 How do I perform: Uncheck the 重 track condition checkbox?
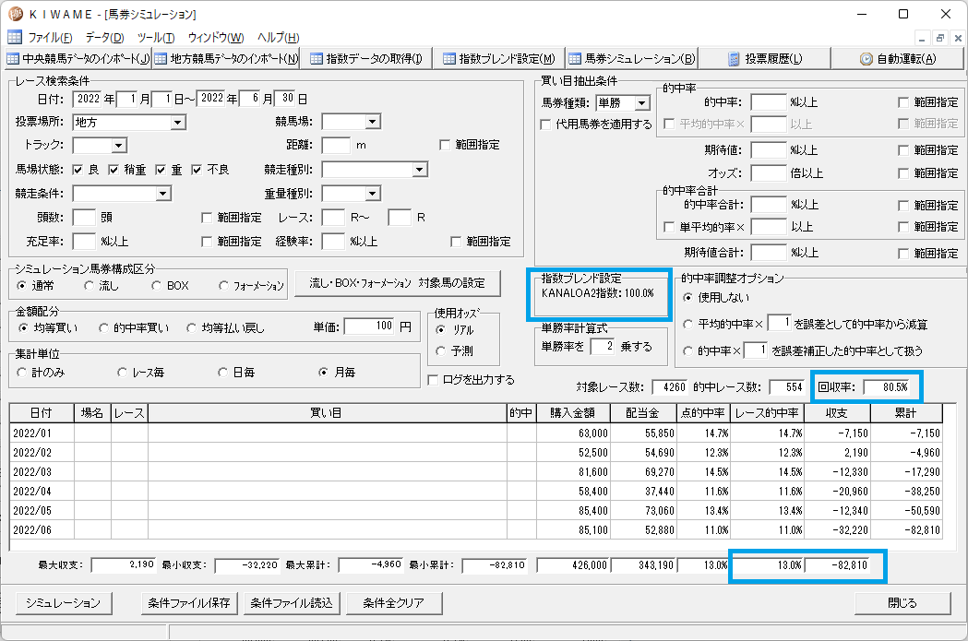(x=161, y=170)
